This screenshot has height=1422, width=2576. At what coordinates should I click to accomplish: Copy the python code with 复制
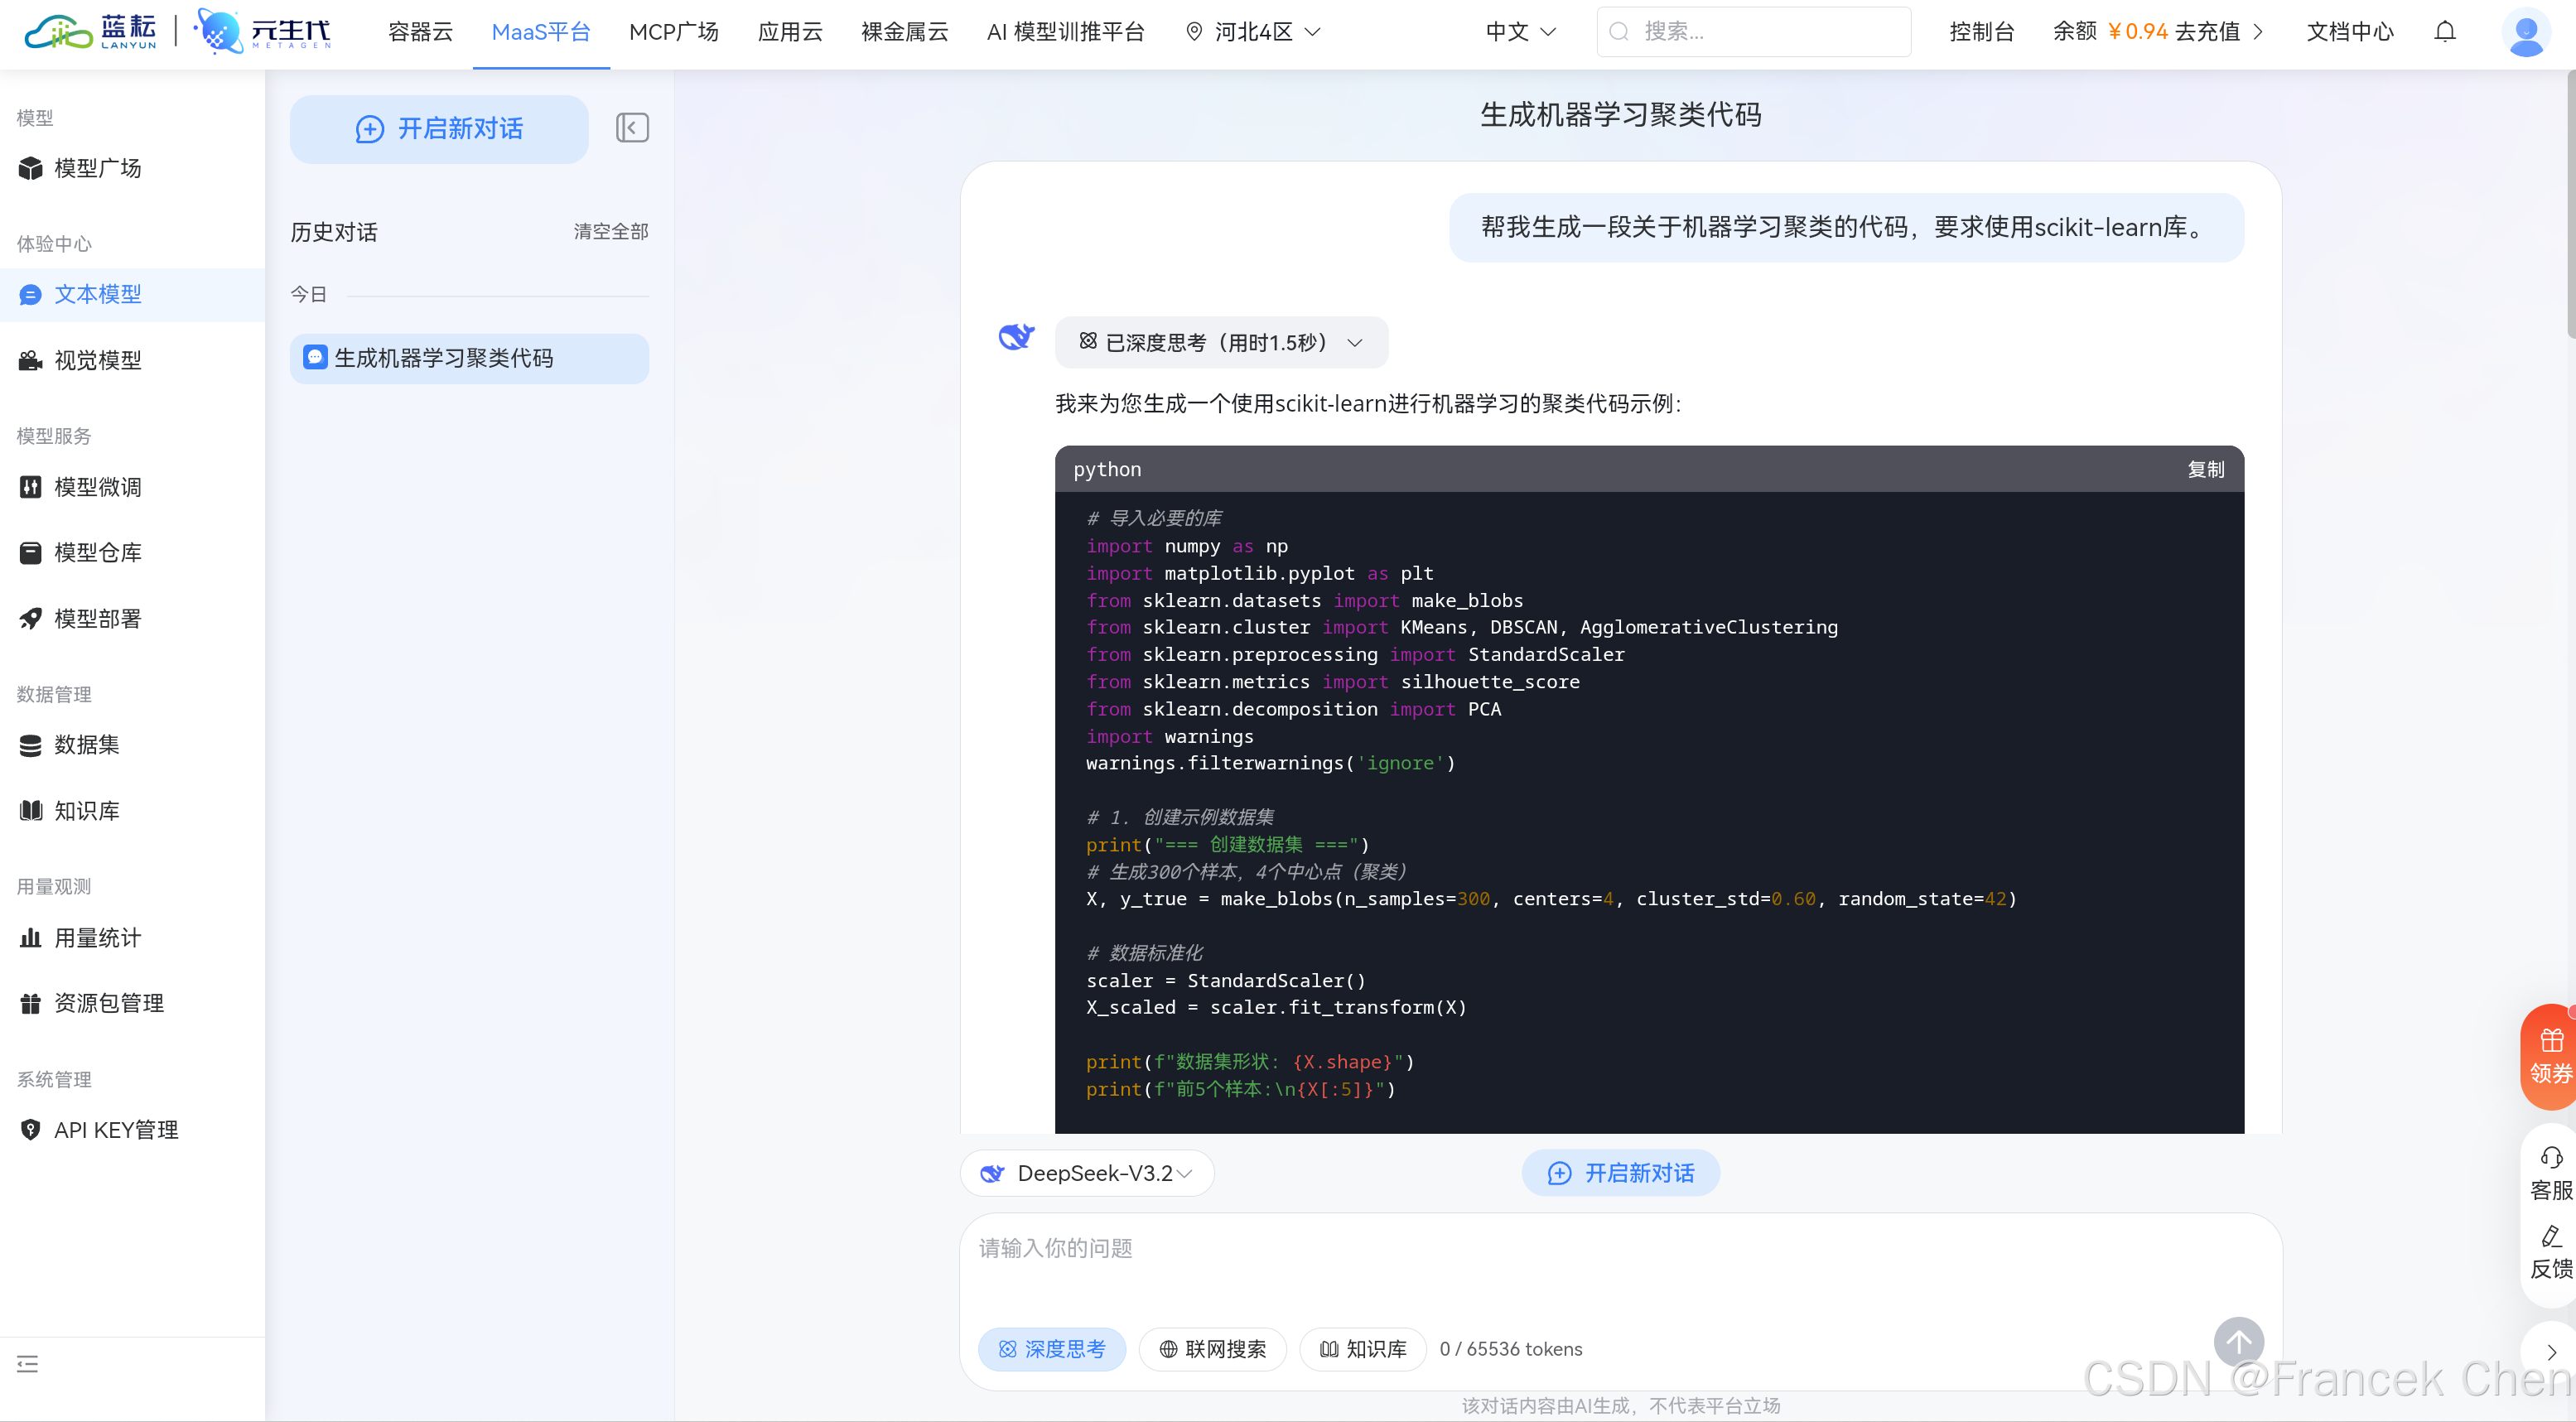point(2206,469)
